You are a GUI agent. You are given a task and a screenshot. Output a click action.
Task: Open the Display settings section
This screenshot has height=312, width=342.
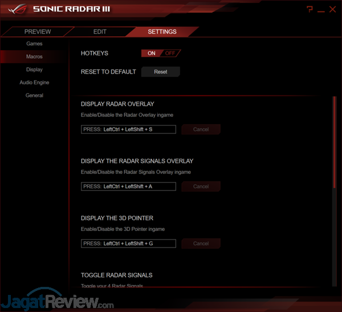point(34,70)
